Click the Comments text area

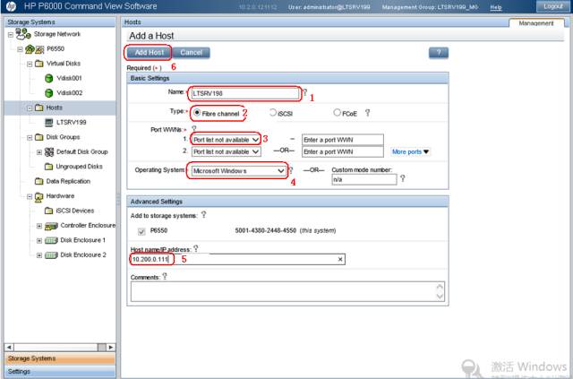tap(287, 291)
